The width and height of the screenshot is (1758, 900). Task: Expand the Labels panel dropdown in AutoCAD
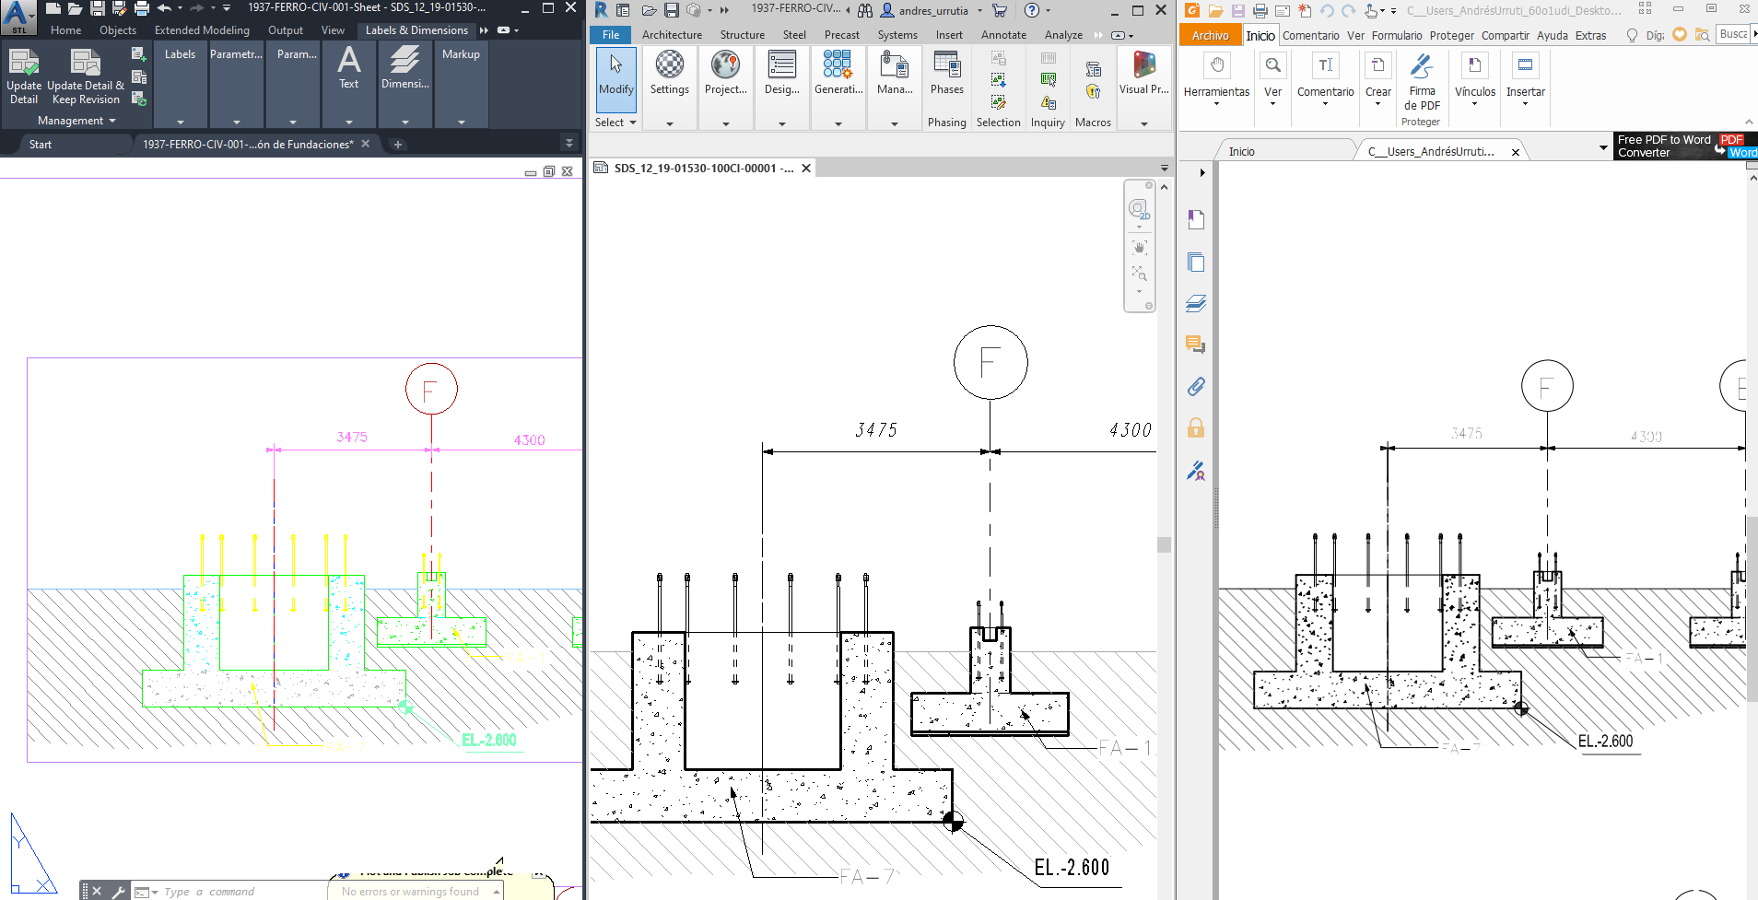pyautogui.click(x=180, y=121)
